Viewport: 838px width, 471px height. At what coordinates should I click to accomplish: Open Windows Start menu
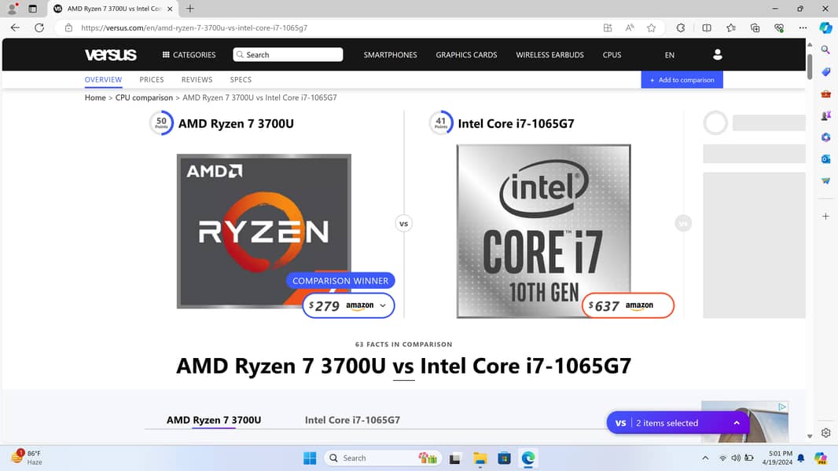tap(310, 458)
